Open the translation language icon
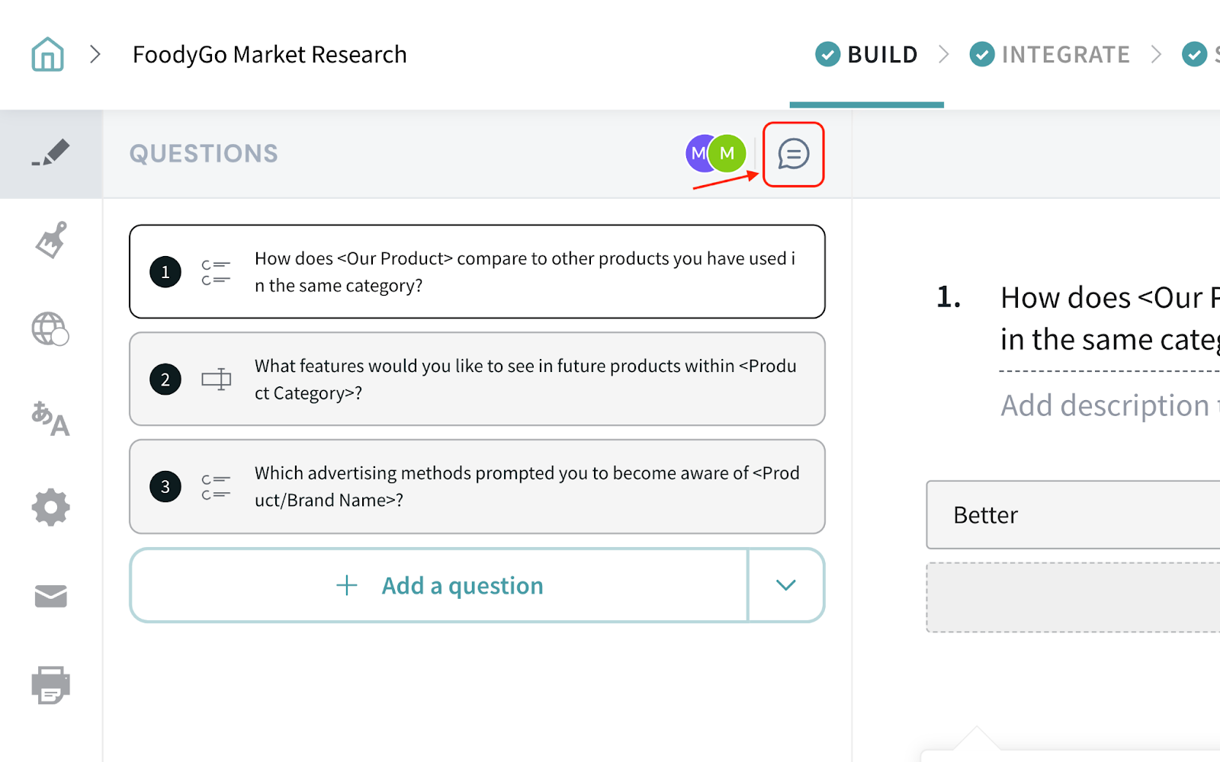 (x=50, y=418)
